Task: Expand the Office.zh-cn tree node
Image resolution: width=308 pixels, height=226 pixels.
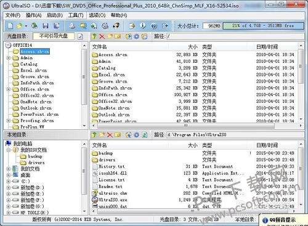Action: (9, 89)
